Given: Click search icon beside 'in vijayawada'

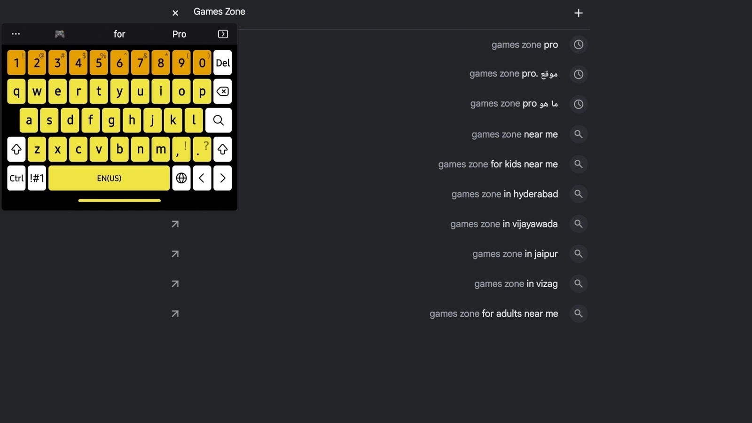Looking at the screenshot, I should [579, 224].
